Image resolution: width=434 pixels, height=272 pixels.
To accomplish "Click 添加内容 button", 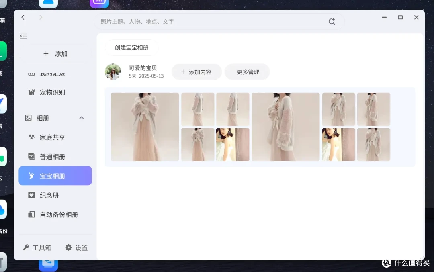I will (x=197, y=72).
